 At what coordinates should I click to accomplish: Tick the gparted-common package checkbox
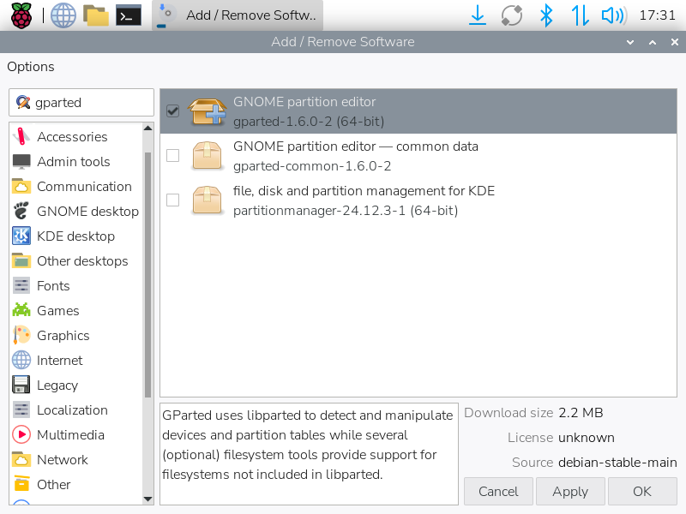(172, 155)
